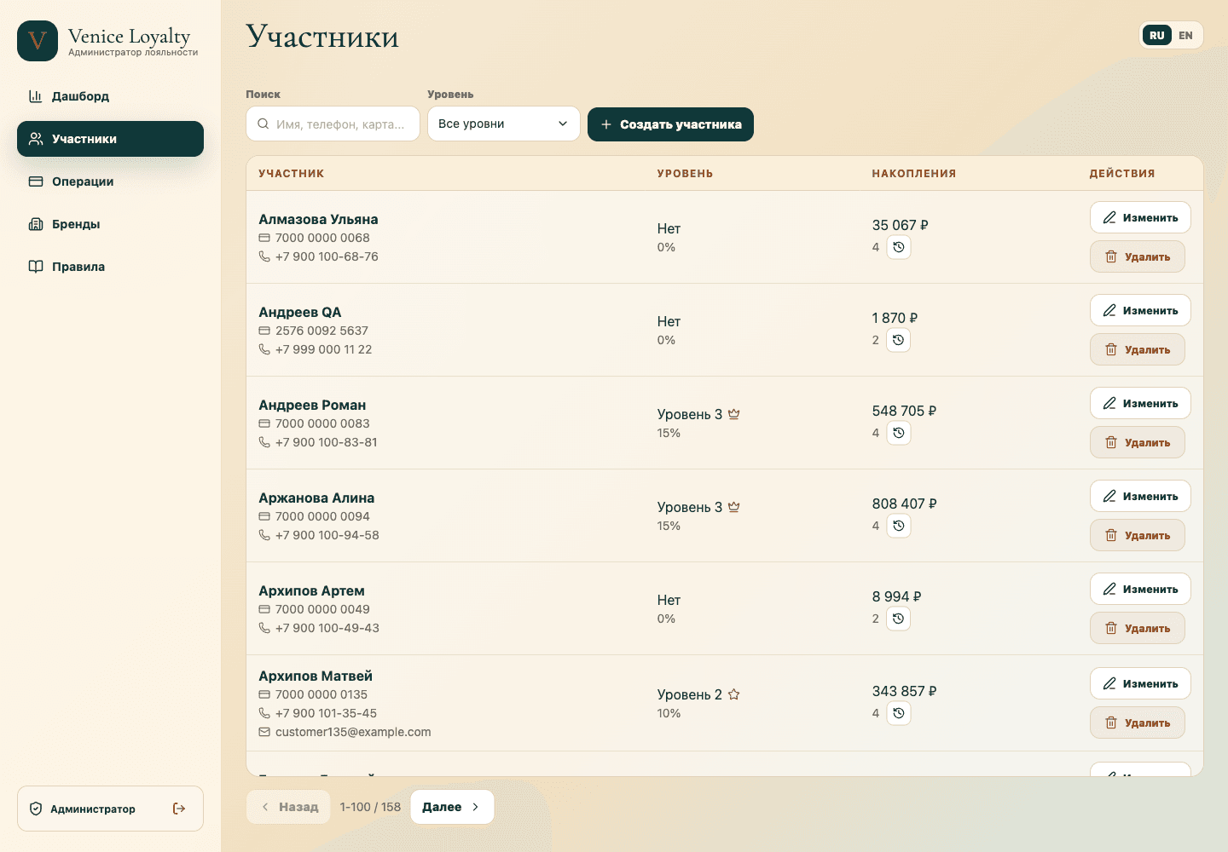Click member name Андреев QA
Viewport: 1228px width, 852px height.
(x=299, y=312)
